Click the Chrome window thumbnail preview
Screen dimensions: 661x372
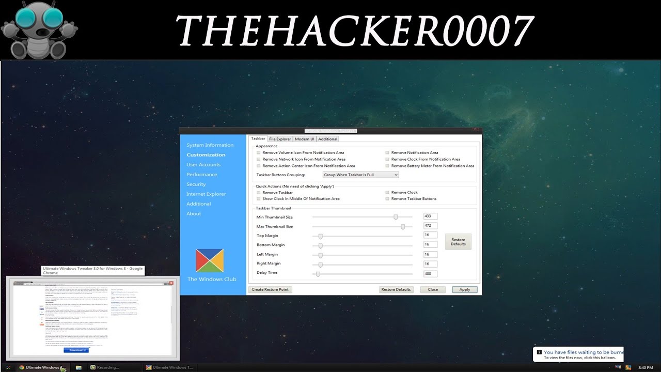tap(93, 319)
